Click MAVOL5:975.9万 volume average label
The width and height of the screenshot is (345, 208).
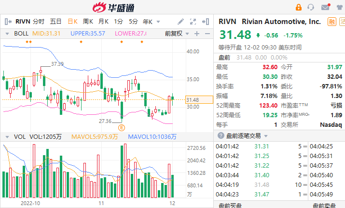pyautogui.click(x=95, y=137)
